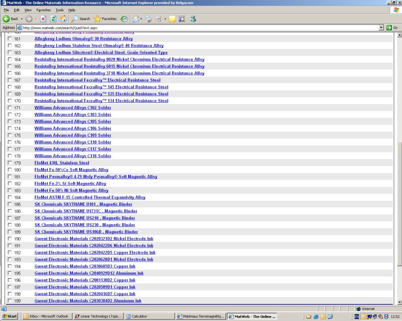Check the box for row 171
Viewport: 402px width, 321px height.
pyautogui.click(x=10, y=107)
